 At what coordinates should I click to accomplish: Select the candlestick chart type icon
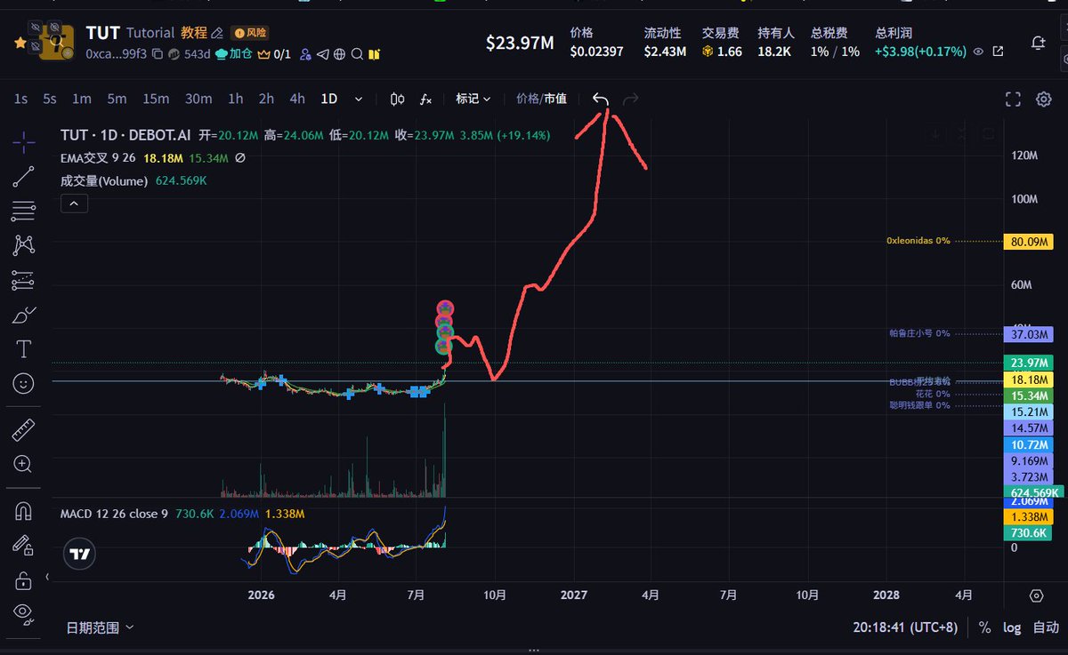(x=398, y=99)
